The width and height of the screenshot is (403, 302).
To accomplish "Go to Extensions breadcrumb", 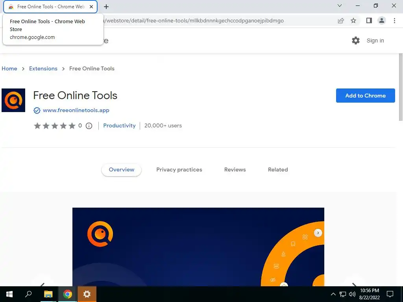I will (x=43, y=68).
